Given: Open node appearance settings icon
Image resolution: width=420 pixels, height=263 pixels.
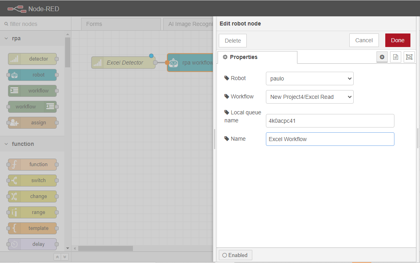Looking at the screenshot, I should (x=409, y=57).
